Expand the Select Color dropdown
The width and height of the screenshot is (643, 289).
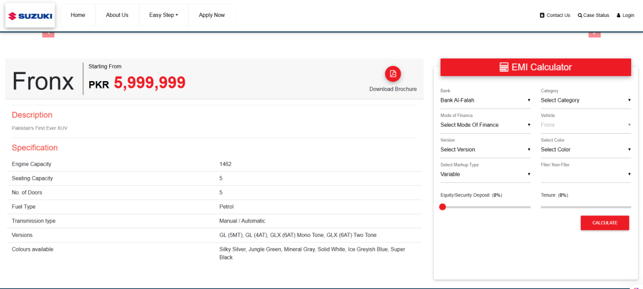pyautogui.click(x=586, y=150)
